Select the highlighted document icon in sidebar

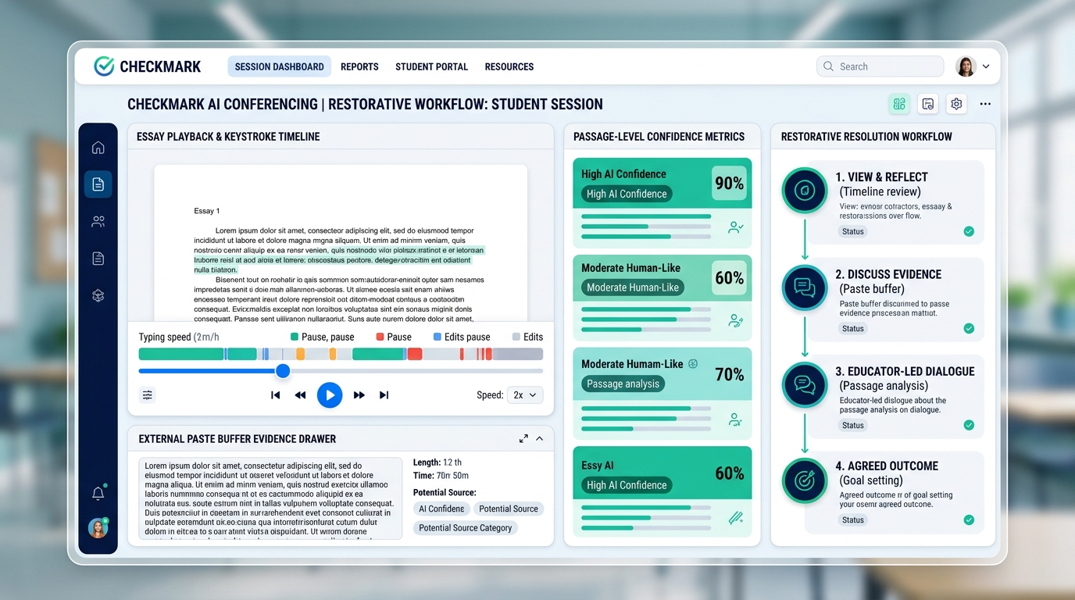click(98, 184)
